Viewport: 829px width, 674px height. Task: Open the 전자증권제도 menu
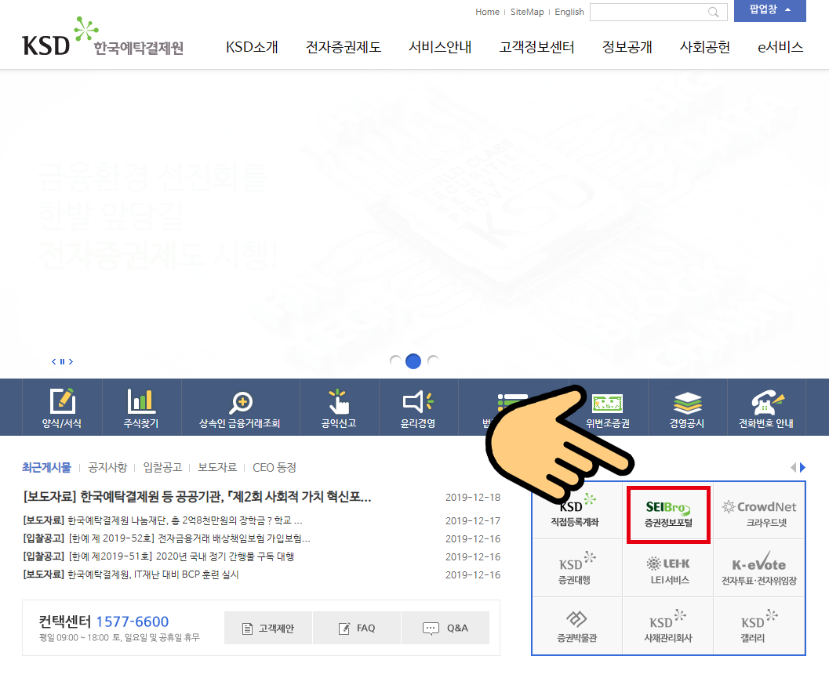[344, 47]
